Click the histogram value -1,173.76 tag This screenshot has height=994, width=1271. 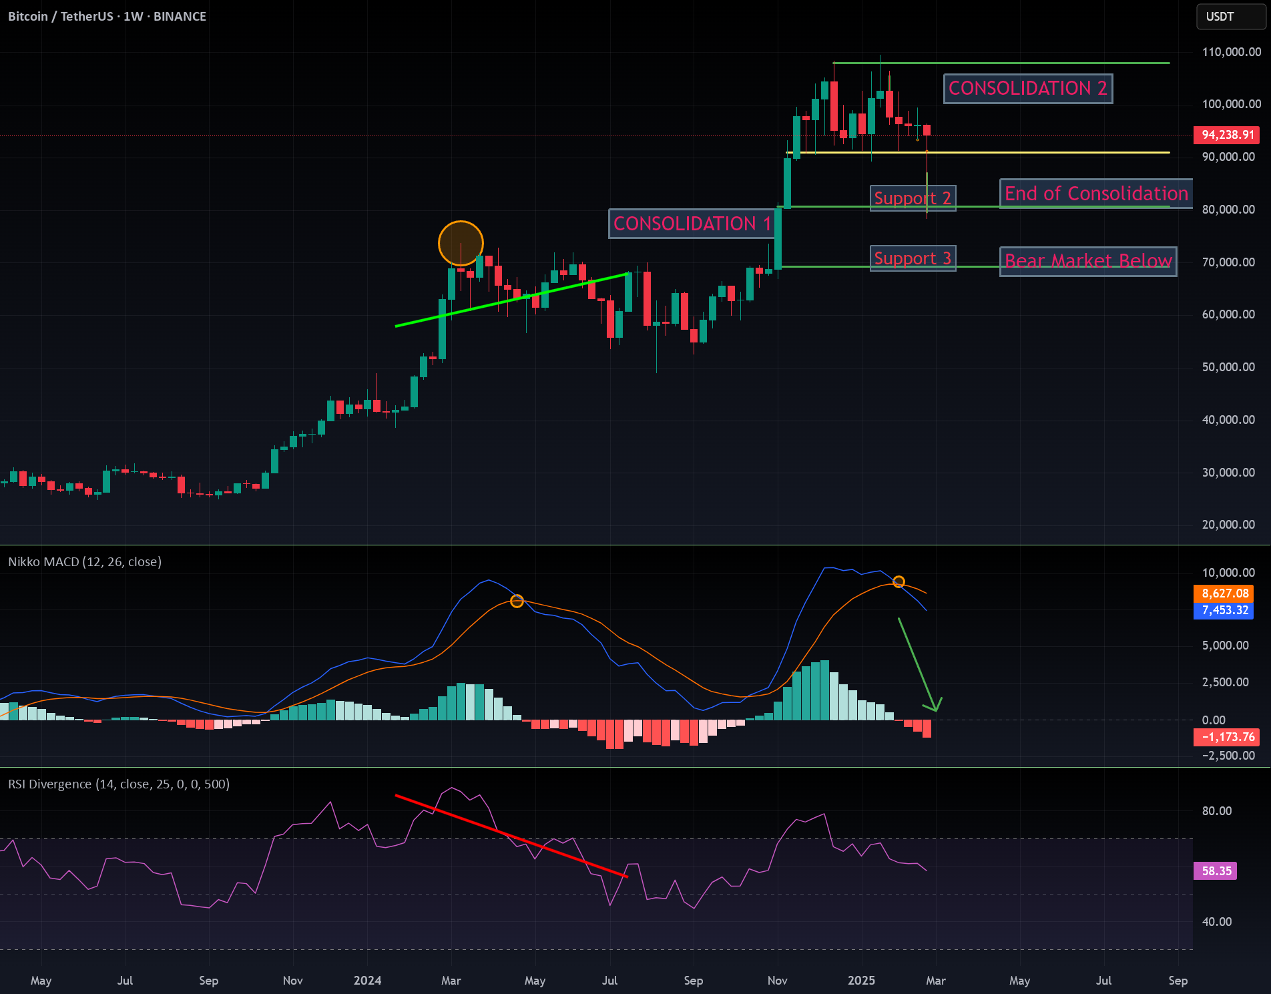pyautogui.click(x=1227, y=737)
